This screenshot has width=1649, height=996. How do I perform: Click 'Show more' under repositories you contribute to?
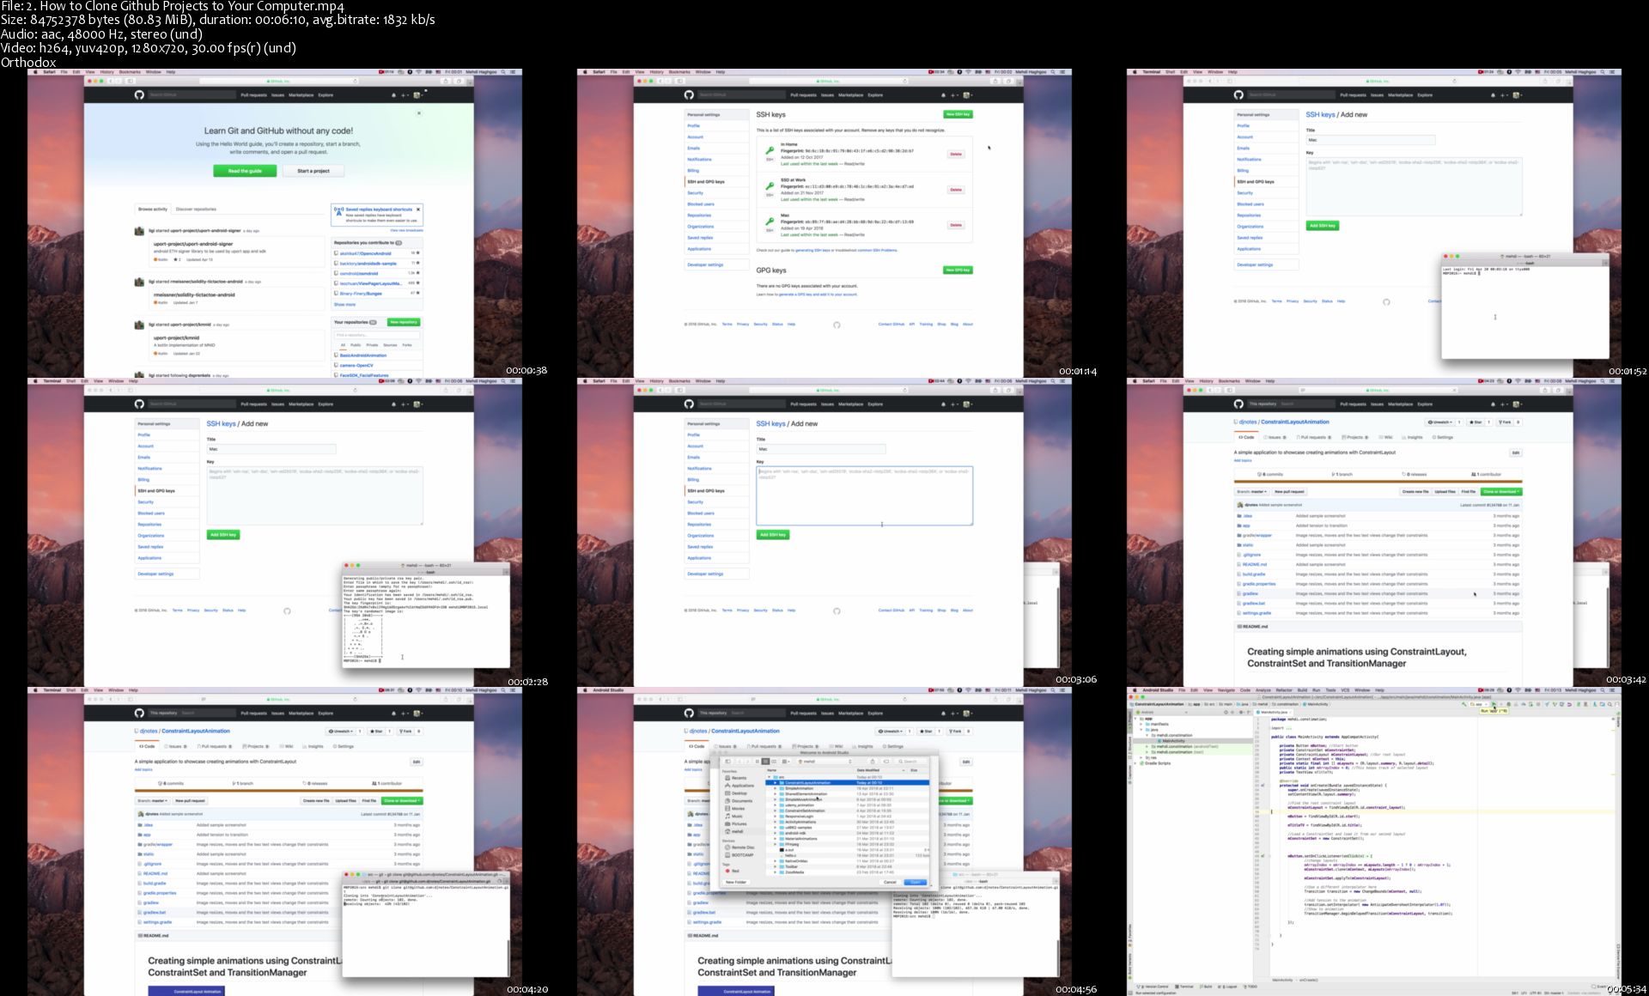click(344, 304)
